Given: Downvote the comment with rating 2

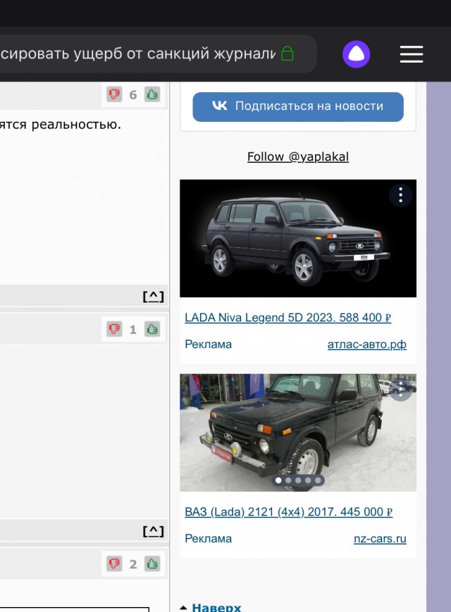Looking at the screenshot, I should point(114,563).
